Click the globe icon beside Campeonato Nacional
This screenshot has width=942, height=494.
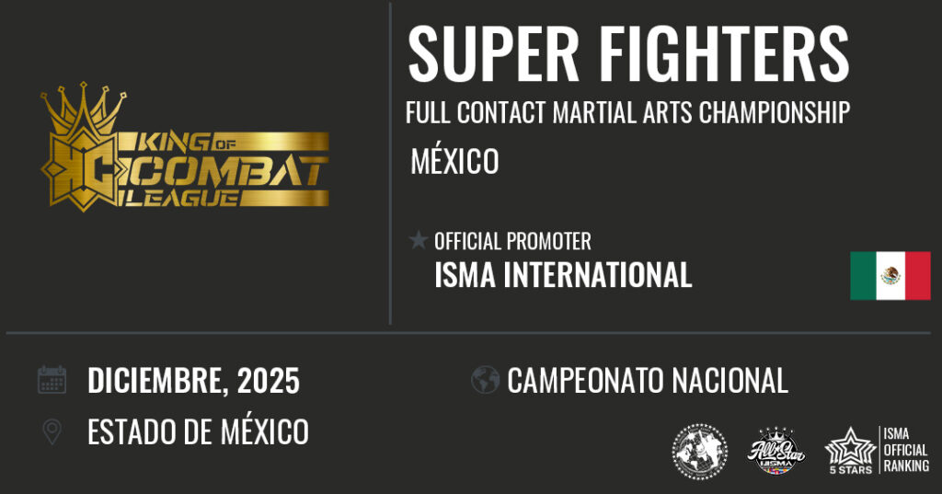pos(485,380)
